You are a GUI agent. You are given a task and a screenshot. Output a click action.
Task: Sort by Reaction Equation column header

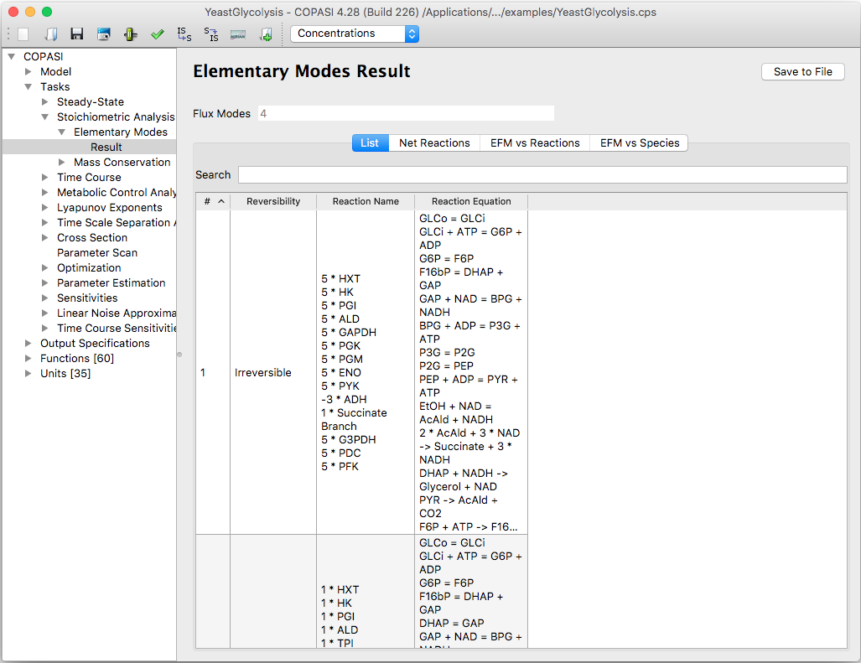click(x=471, y=201)
